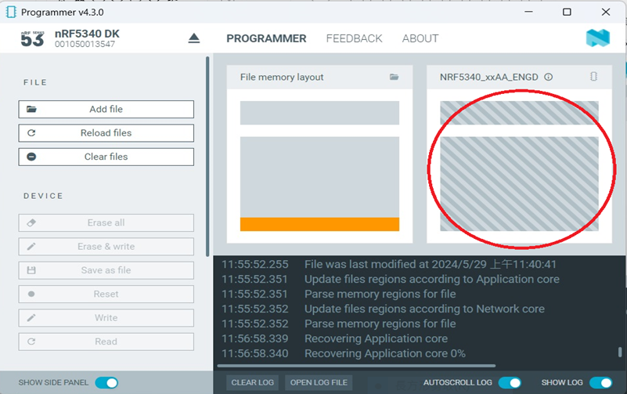Click the Reload files button
Screen dimensions: 627x394
tap(106, 133)
